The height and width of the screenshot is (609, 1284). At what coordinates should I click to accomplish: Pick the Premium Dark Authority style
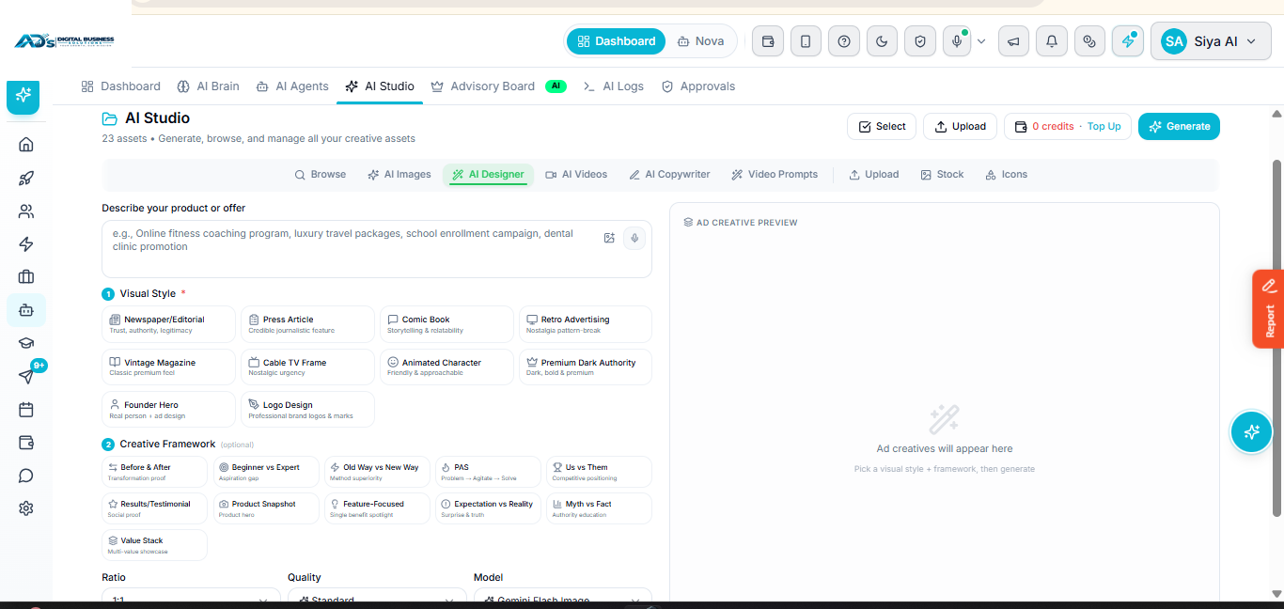tap(585, 367)
